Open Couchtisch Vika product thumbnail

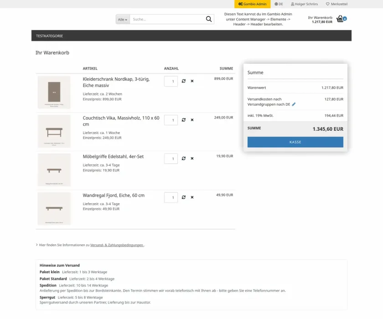click(x=54, y=131)
